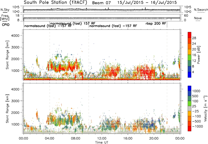208x144 pixels.
Task: Click the '18' tick on frequency axis
Action: point(17,16)
